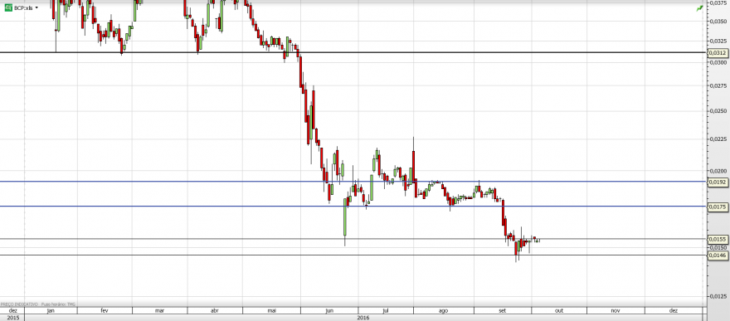Click the 'abr' month on time axis
The image size is (730, 321).
click(215, 310)
